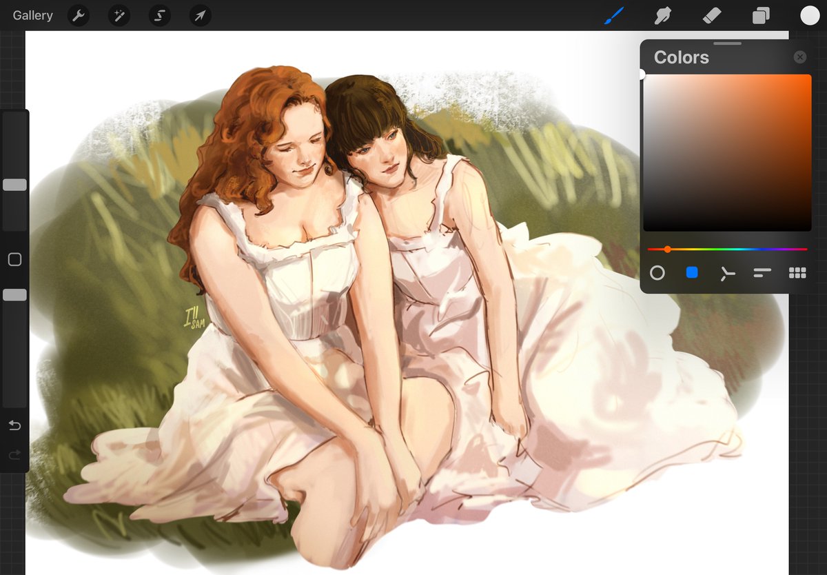Select the Transform arrow tool

[200, 15]
